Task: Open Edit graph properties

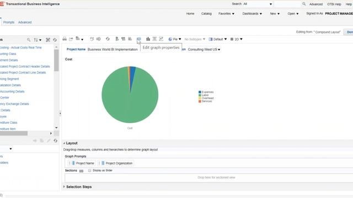Action: coord(138,39)
